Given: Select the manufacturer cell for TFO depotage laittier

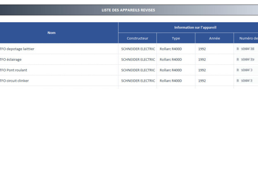Looking at the screenshot, I should click(138, 49).
